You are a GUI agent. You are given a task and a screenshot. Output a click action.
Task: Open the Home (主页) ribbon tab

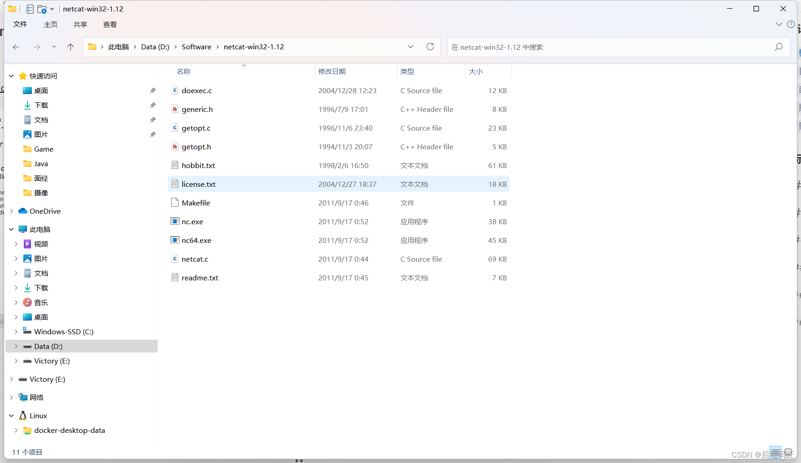pyautogui.click(x=51, y=25)
